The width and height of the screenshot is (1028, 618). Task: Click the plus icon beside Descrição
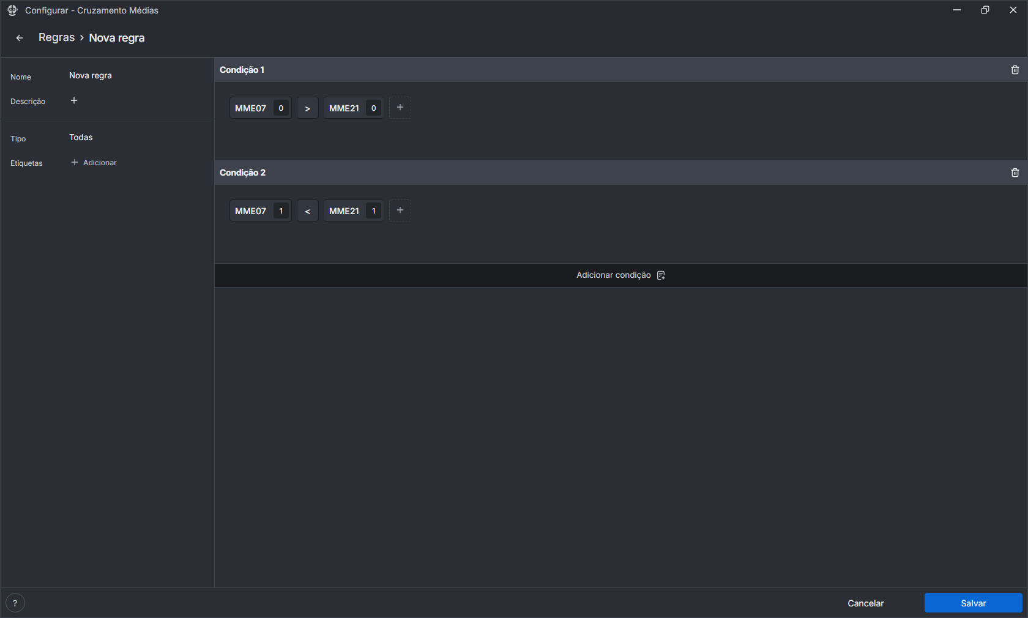pyautogui.click(x=74, y=100)
